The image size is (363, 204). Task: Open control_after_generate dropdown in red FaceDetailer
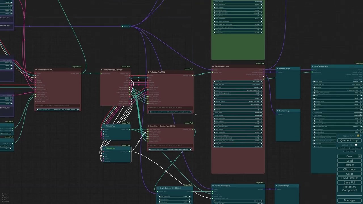pyautogui.click(x=238, y=93)
